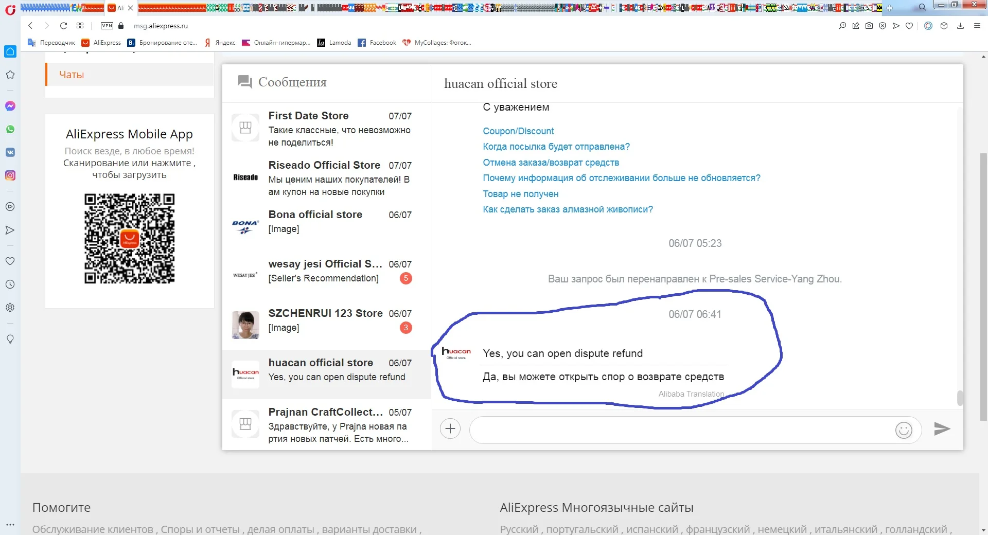Open Easy Setup sliders menu
Image resolution: width=988 pixels, height=535 pixels.
pyautogui.click(x=977, y=26)
